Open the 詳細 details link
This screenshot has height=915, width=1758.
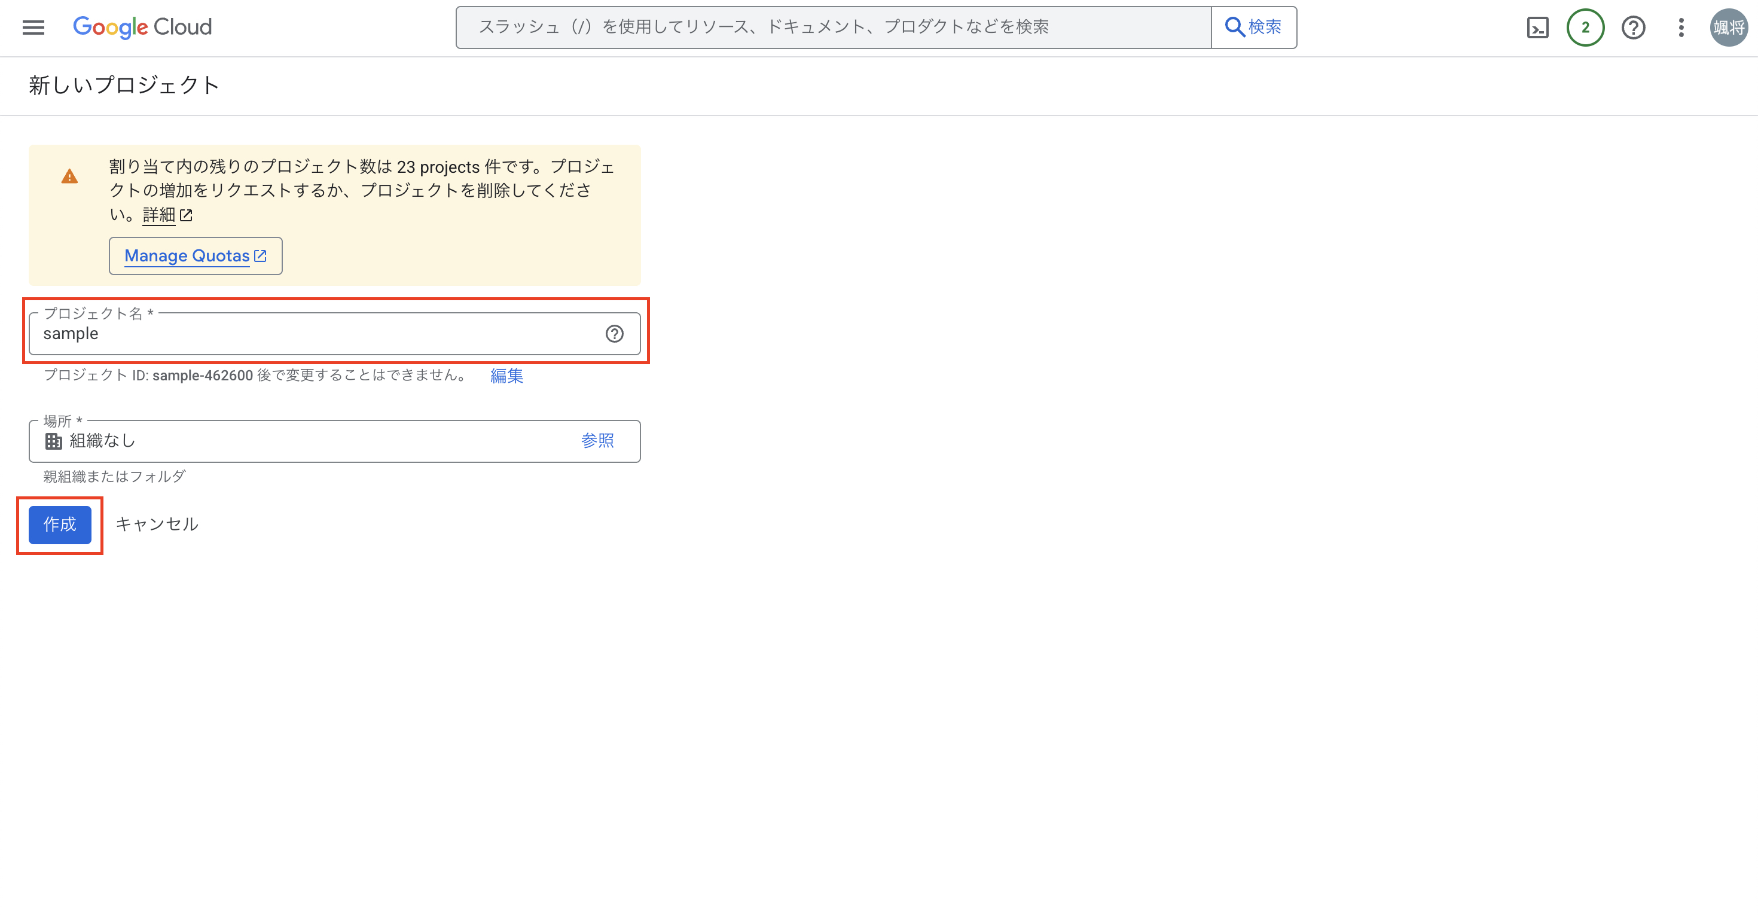[x=166, y=215]
